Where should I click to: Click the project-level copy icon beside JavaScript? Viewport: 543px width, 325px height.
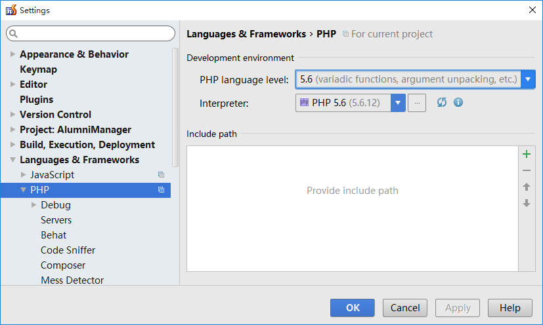coord(161,174)
